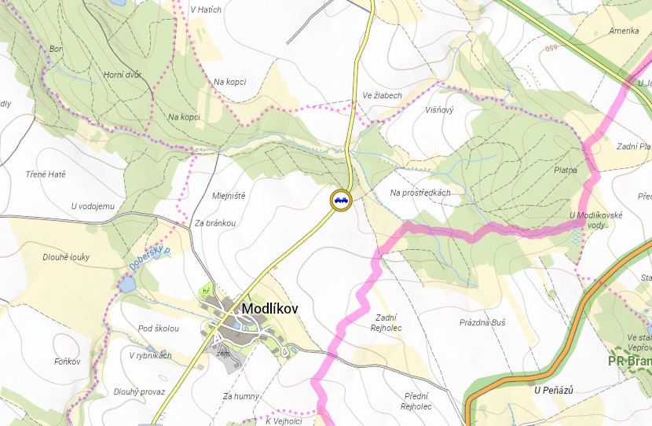The width and height of the screenshot is (652, 426).
Task: Click the PR Bran nature reserve label
Action: click(630, 361)
